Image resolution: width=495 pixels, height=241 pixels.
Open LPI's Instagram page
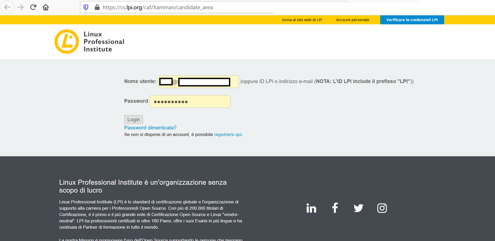click(382, 208)
